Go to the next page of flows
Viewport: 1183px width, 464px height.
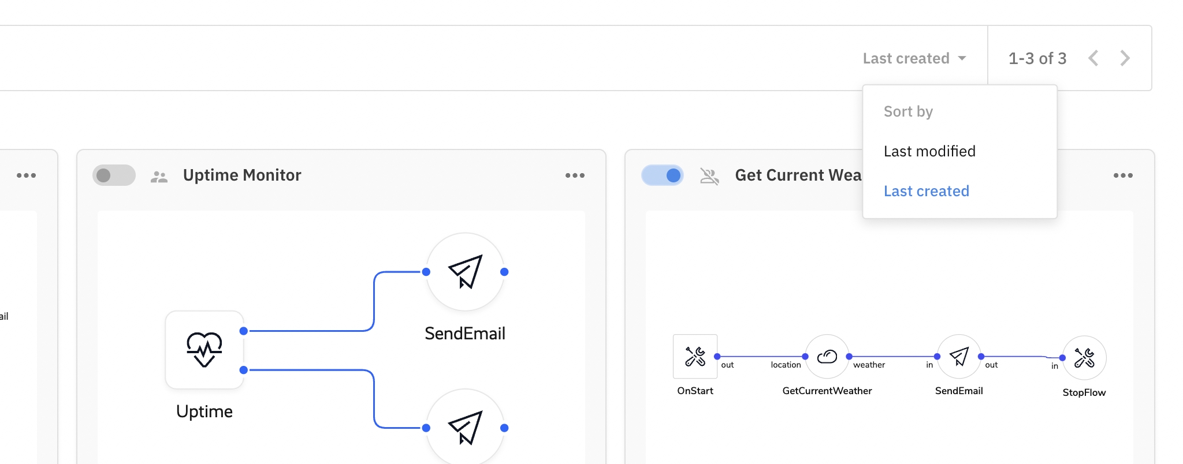(x=1125, y=58)
